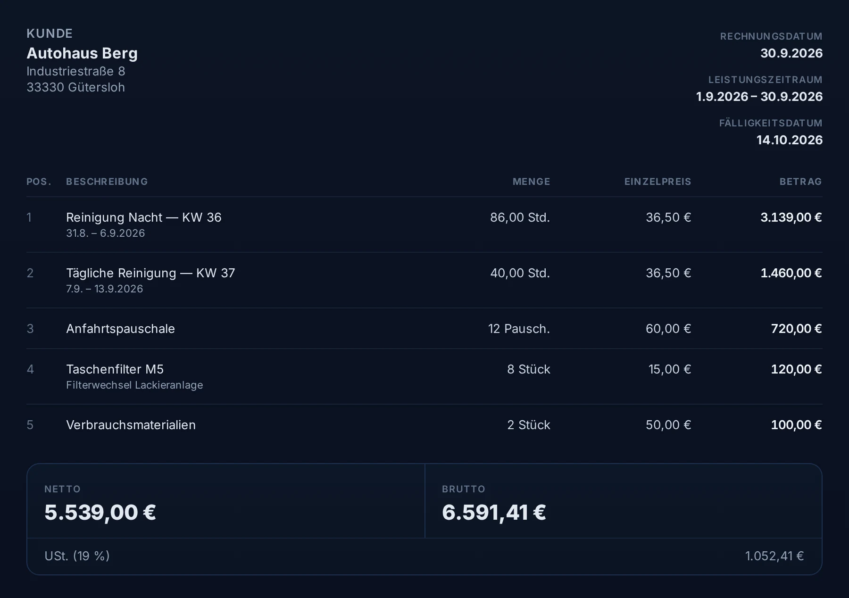Click the USt. (19 %) label
849x598 pixels.
[x=77, y=556]
